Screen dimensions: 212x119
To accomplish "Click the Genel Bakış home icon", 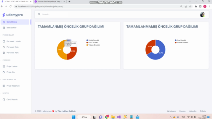I will (4, 22).
